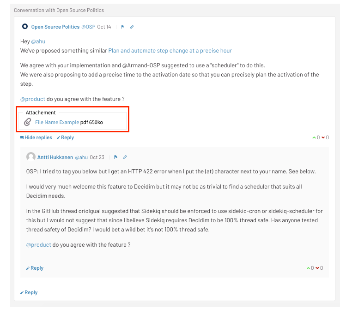Click Antti Hukkanen's avatar image
Screen dimensions: 340x314
[x=31, y=157]
